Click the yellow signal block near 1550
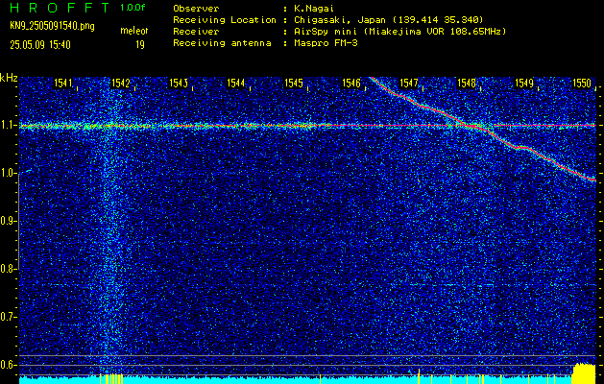The image size is (604, 384). click(x=584, y=373)
